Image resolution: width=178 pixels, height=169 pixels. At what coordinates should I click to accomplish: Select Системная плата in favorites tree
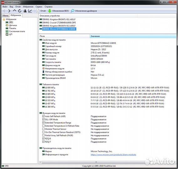15,31
